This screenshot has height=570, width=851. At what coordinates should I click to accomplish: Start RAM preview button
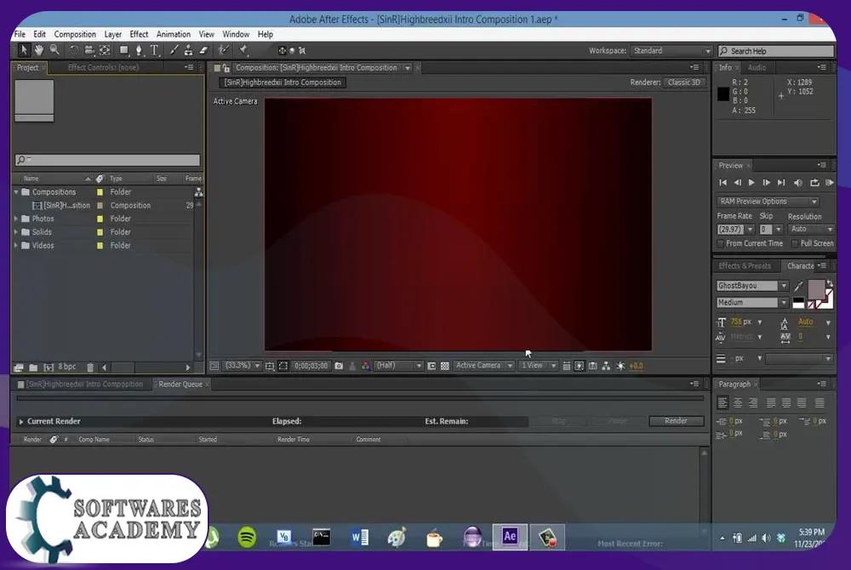point(829,183)
